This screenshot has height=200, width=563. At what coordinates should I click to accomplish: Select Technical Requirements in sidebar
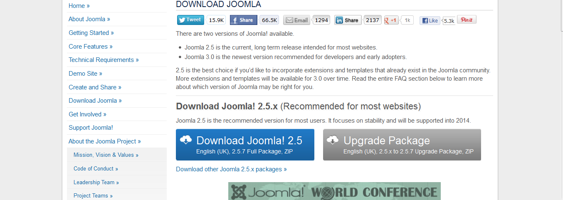tap(104, 60)
